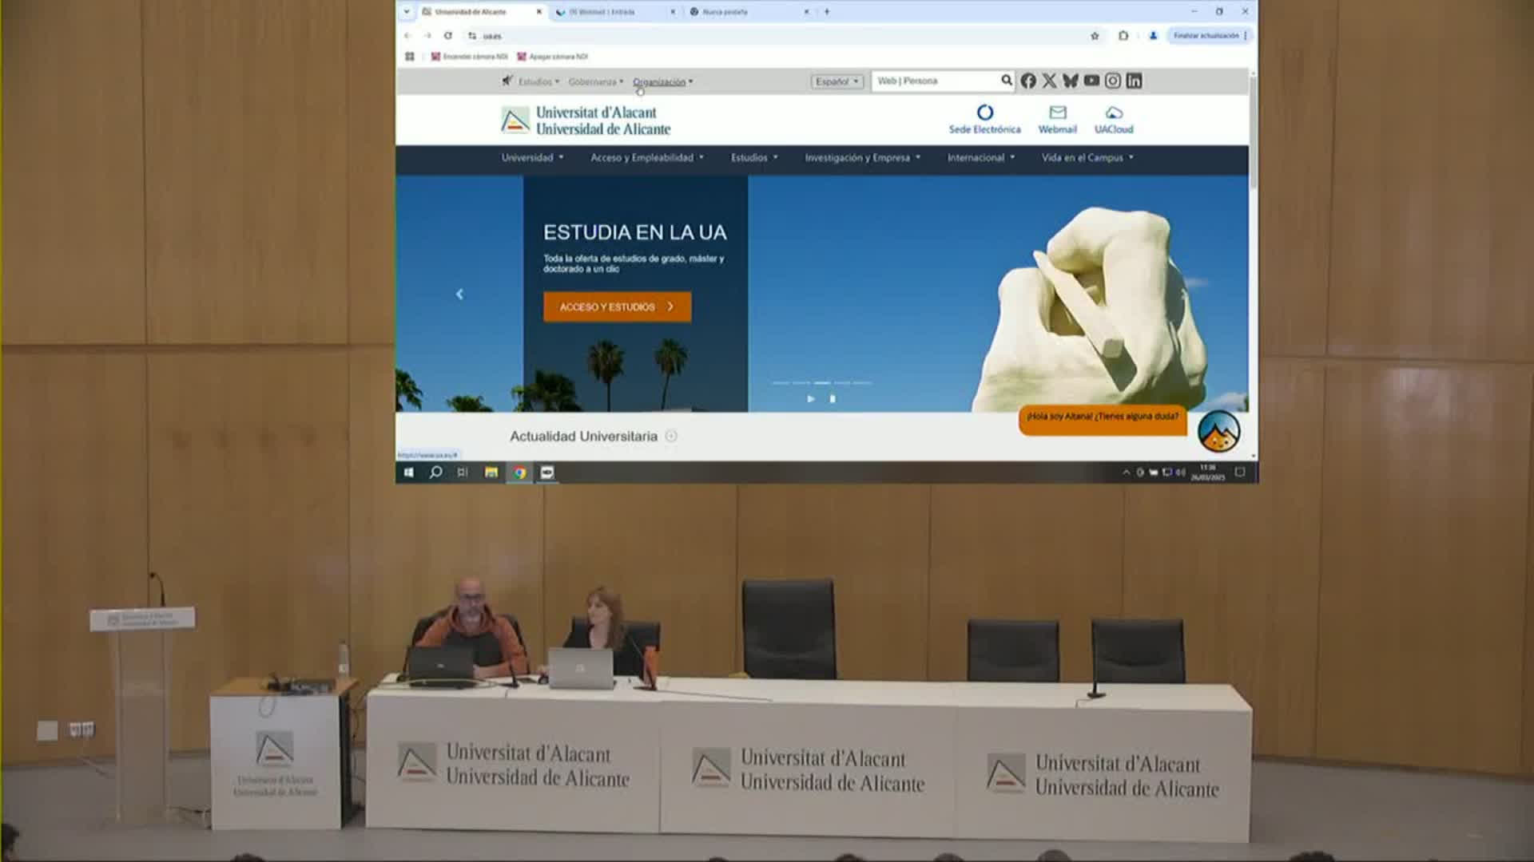1534x862 pixels.
Task: Open the Windows taskbar search
Action: pyautogui.click(x=435, y=473)
